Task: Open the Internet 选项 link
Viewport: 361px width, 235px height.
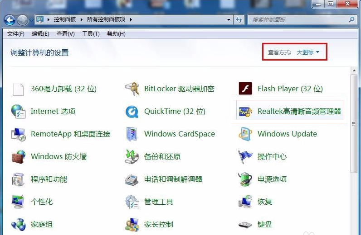Action: click(53, 111)
